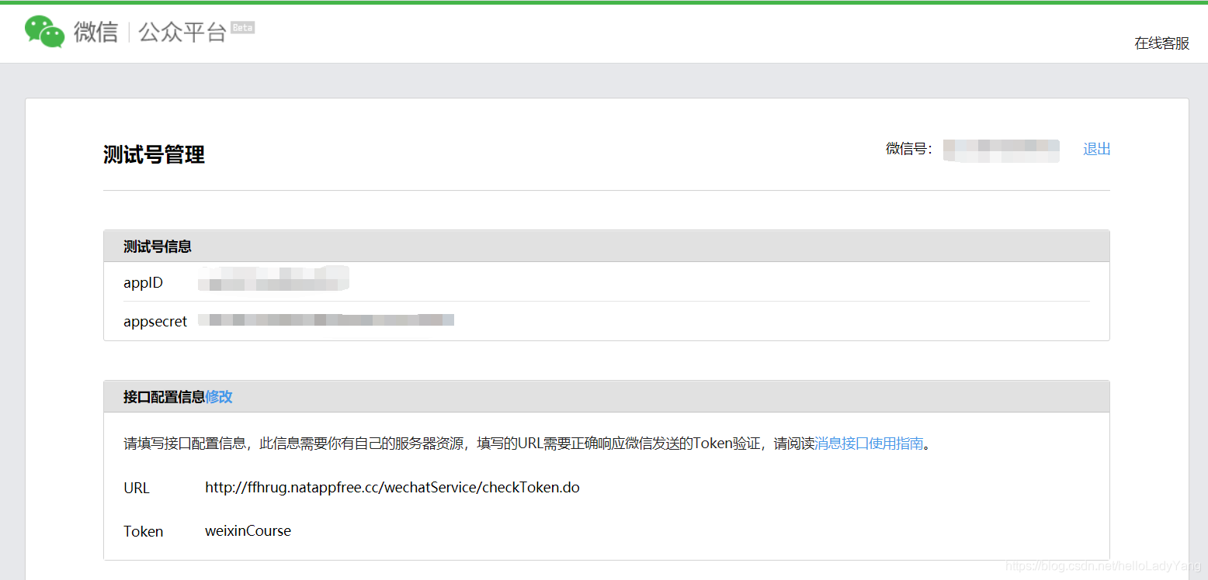
Task: Click the 微信 text logo
Action: tap(95, 32)
